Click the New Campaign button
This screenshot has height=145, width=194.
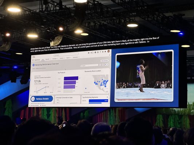(104, 61)
